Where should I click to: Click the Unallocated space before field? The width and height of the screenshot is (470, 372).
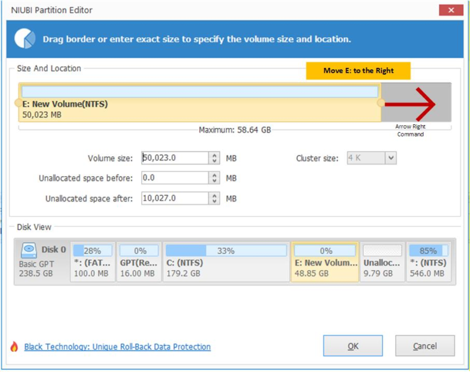point(175,178)
